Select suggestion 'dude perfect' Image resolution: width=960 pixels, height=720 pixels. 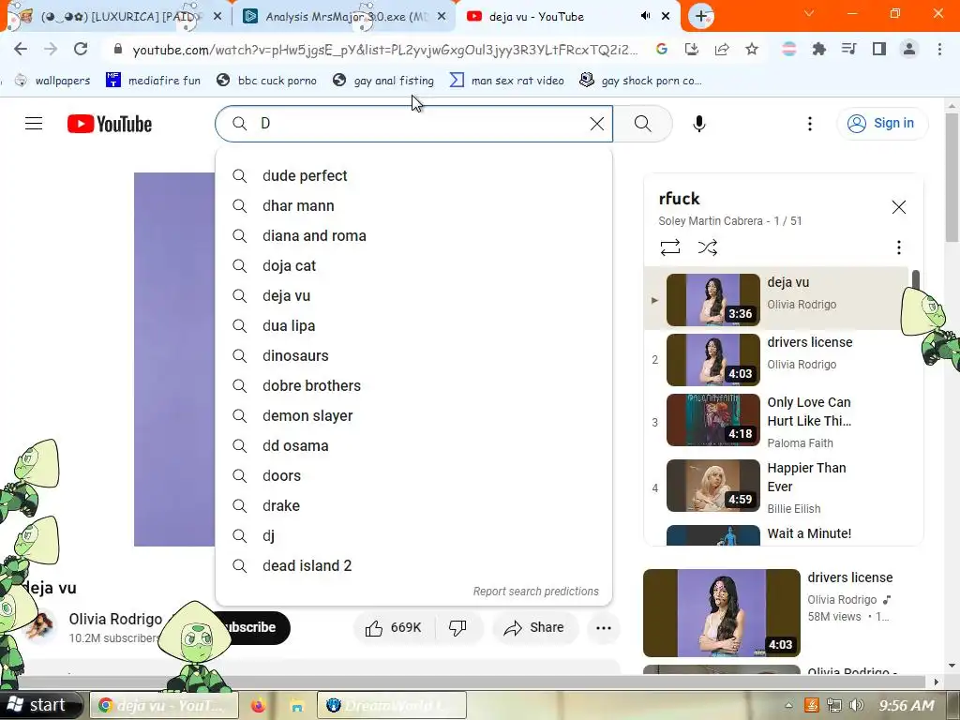[413, 175]
